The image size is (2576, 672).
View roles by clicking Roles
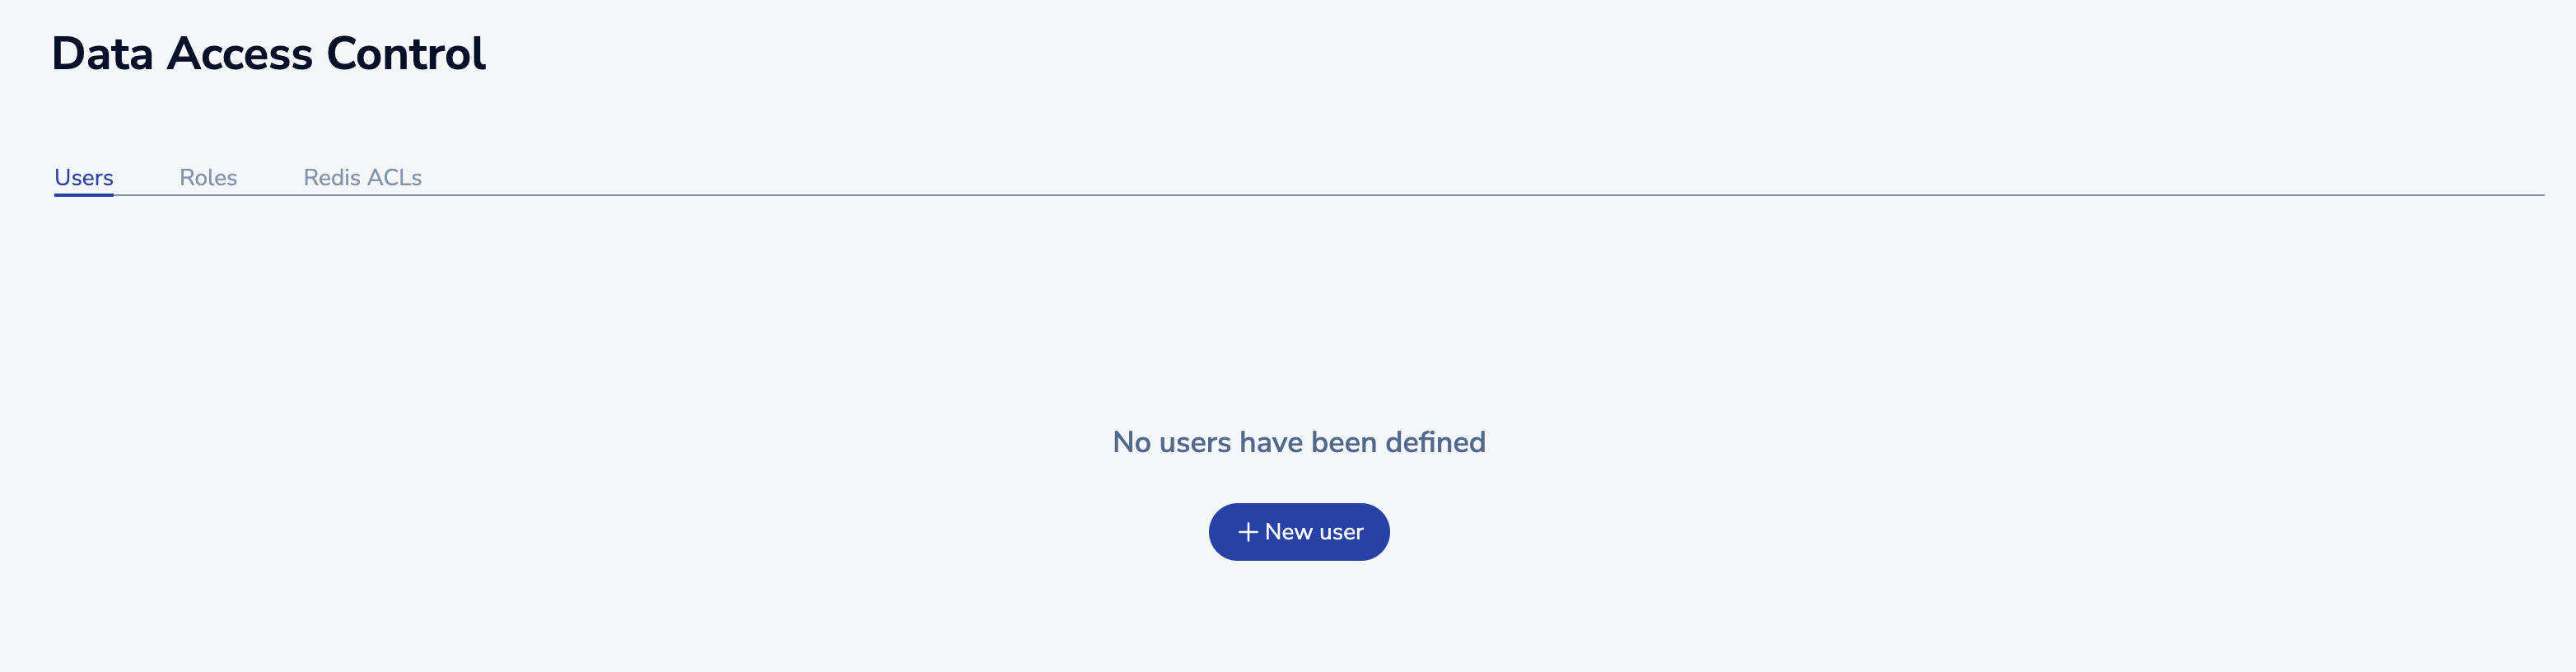(208, 178)
